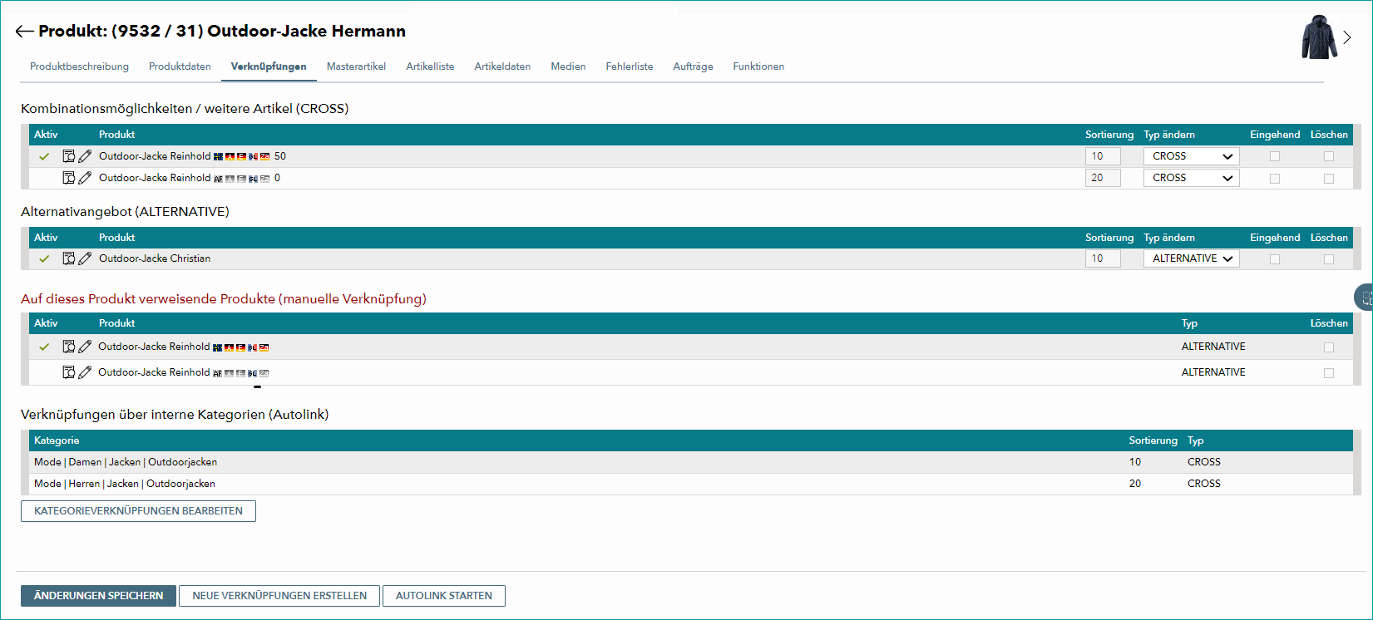Click Sortierung field containing 20 for Reinhold 0
Screen dimensions: 1373x620
(x=1103, y=178)
